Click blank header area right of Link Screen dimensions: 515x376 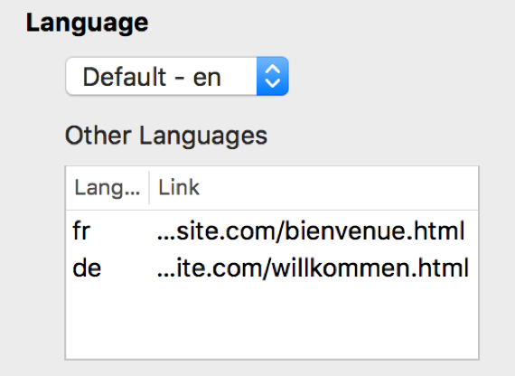pyautogui.click(x=338, y=188)
